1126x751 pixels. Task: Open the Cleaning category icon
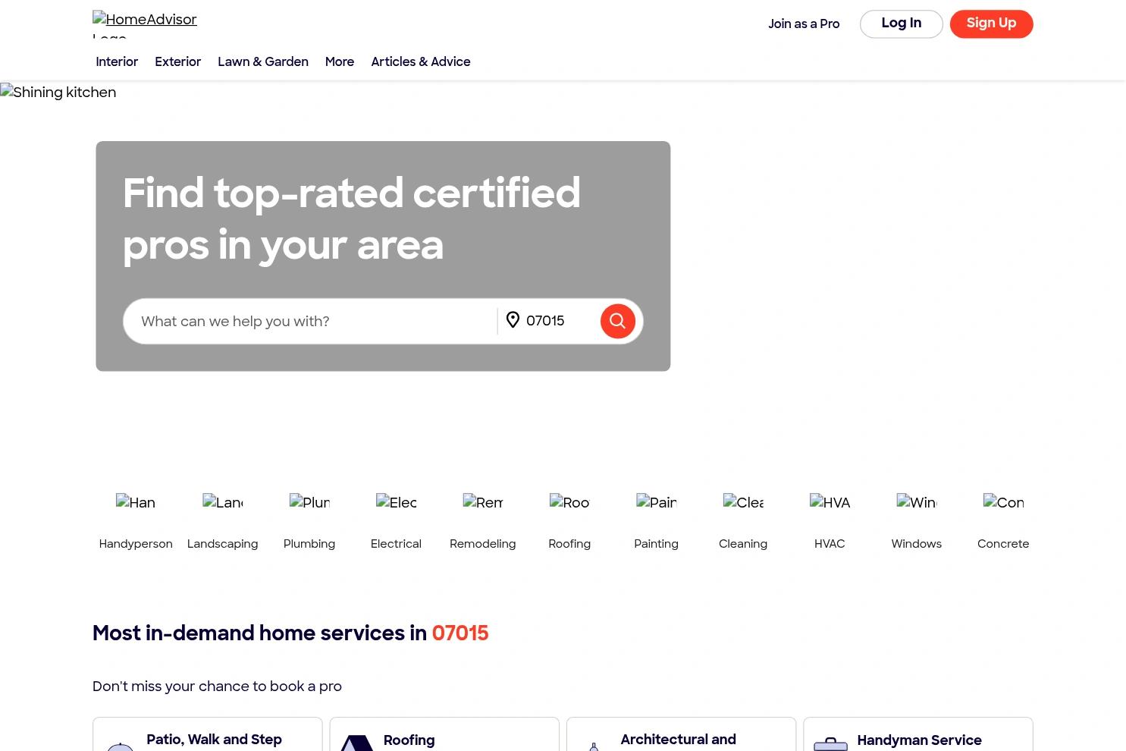point(743,502)
